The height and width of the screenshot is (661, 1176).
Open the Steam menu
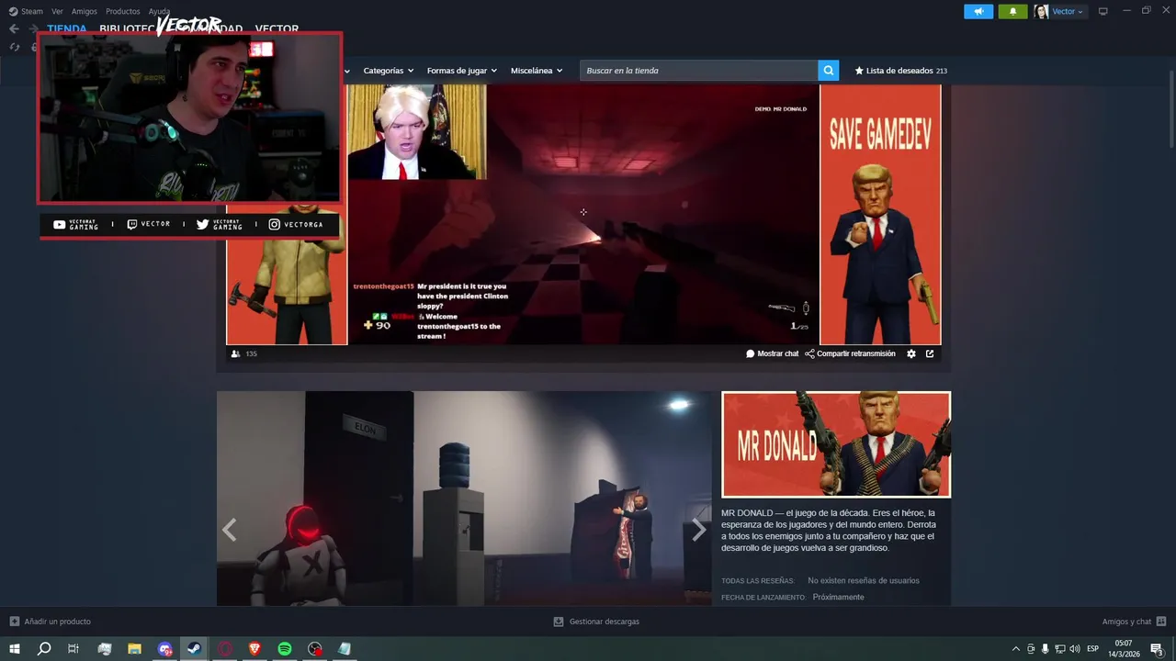coord(26,11)
